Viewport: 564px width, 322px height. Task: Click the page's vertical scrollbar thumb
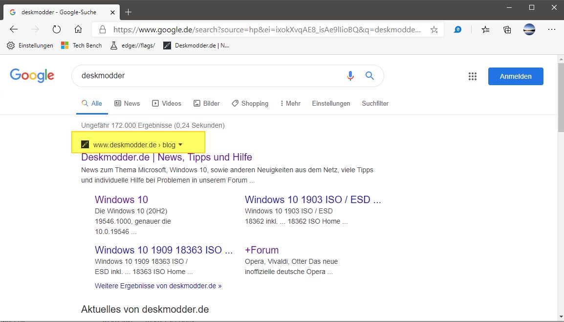(561, 97)
